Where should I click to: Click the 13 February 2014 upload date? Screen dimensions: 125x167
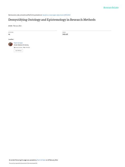click(53, 160)
